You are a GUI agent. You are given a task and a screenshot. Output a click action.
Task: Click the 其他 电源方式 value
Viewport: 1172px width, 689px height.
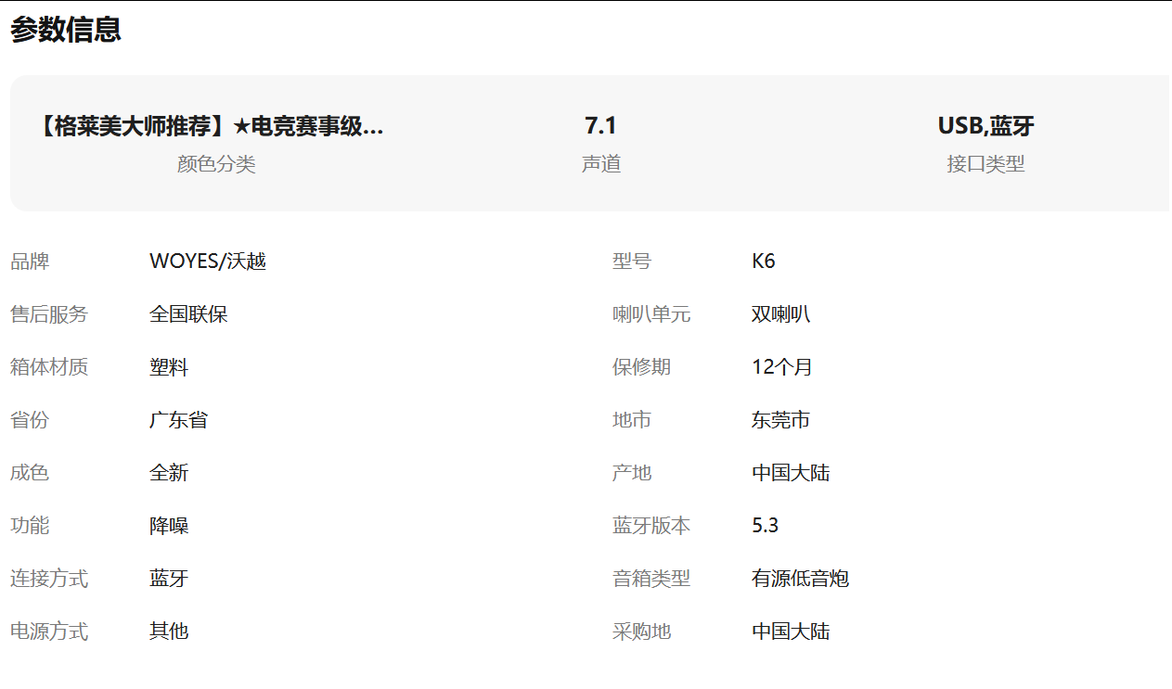(171, 631)
